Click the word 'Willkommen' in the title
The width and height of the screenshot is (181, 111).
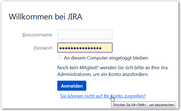[x=31, y=17]
